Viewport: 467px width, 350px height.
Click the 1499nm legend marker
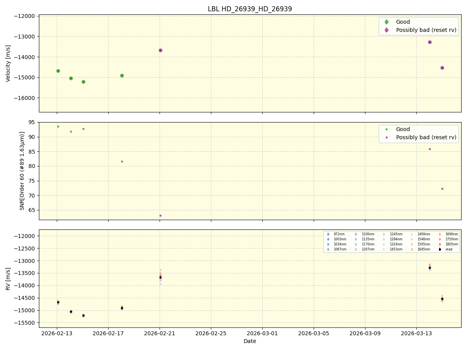click(x=412, y=234)
